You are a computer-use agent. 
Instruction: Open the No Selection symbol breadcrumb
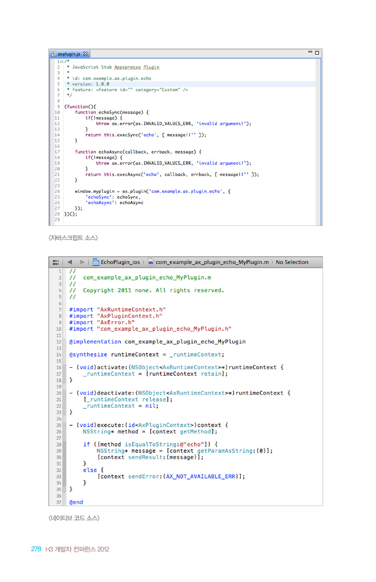(x=292, y=262)
